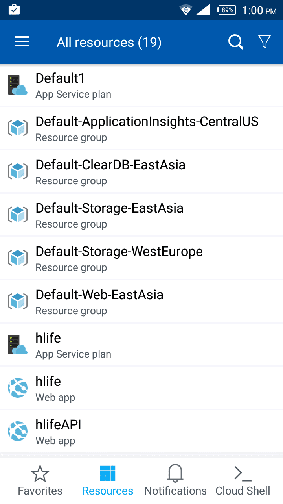This screenshot has width=283, height=504.
Task: Open the Default-ClearDB-EastAsia resource group
Action: [110, 172]
